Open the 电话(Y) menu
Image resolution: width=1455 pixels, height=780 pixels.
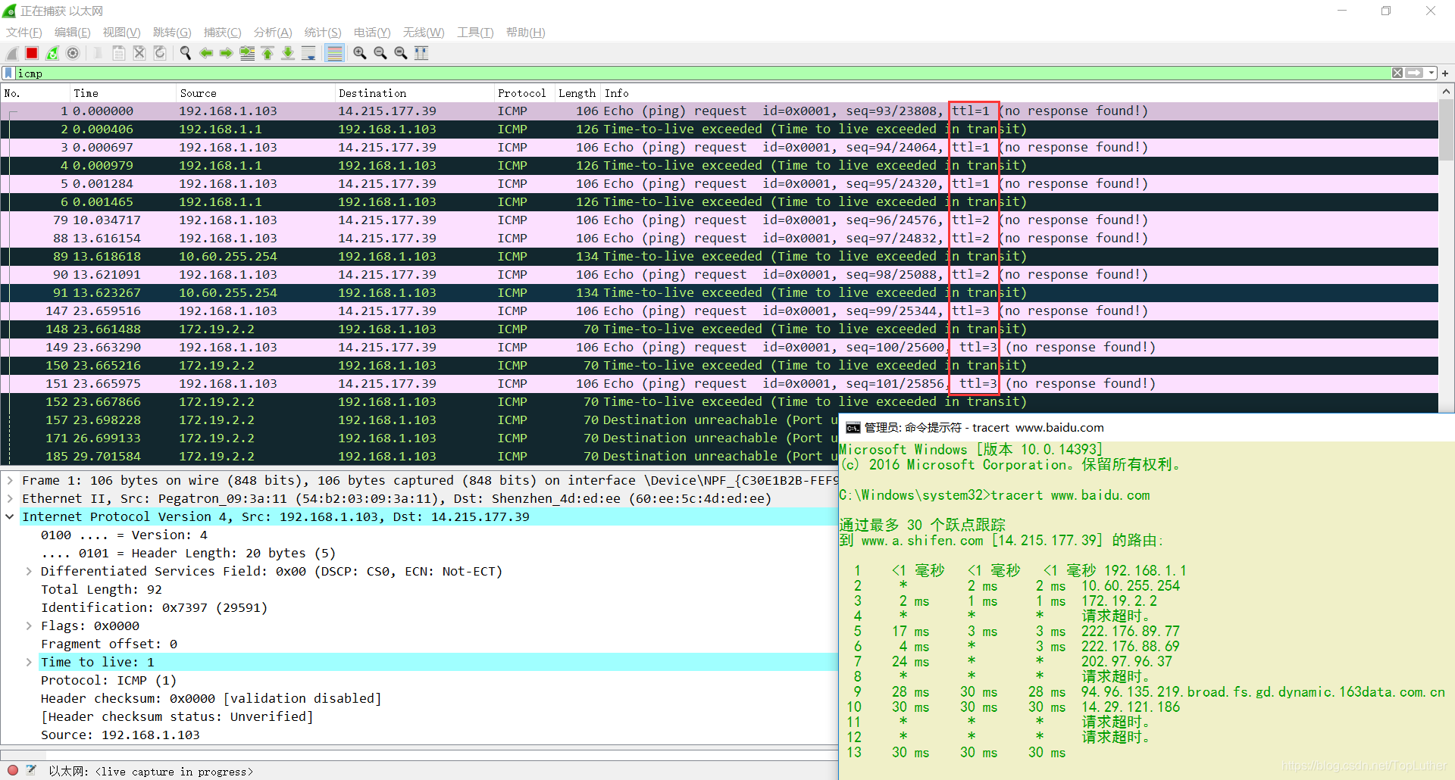coord(372,33)
